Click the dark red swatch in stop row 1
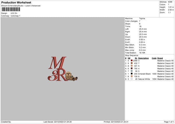Image resolution: width=175 pixels, height=124 pixels. pos(132,61)
